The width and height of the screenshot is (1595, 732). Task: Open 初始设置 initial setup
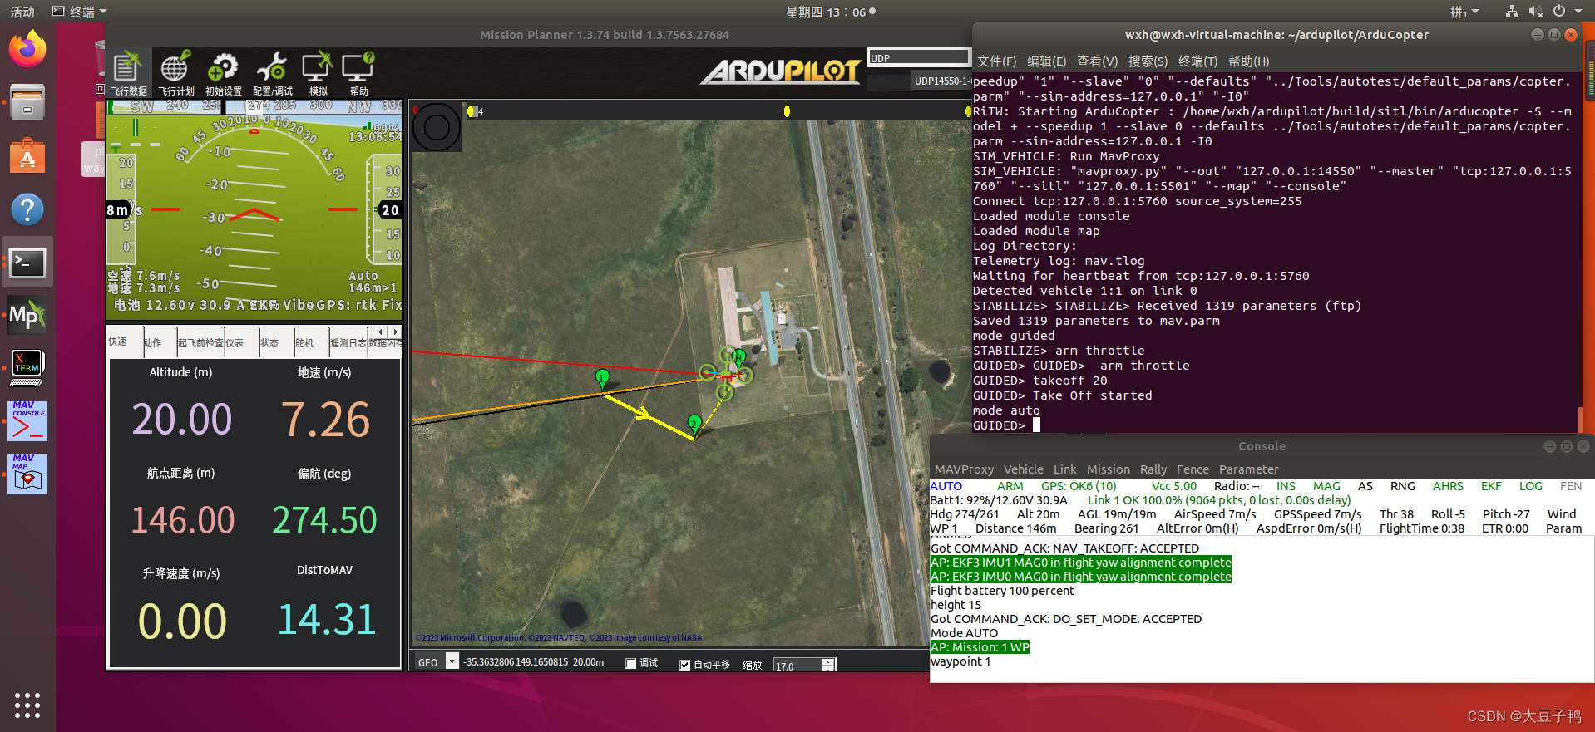[x=223, y=72]
